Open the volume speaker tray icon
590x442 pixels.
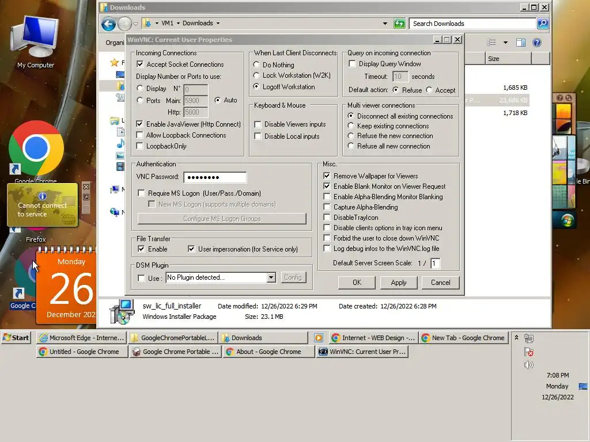tap(529, 365)
